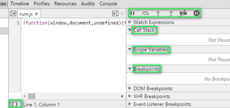Click the step into function icon
This screenshot has height=108, width=230.
[x=159, y=13]
